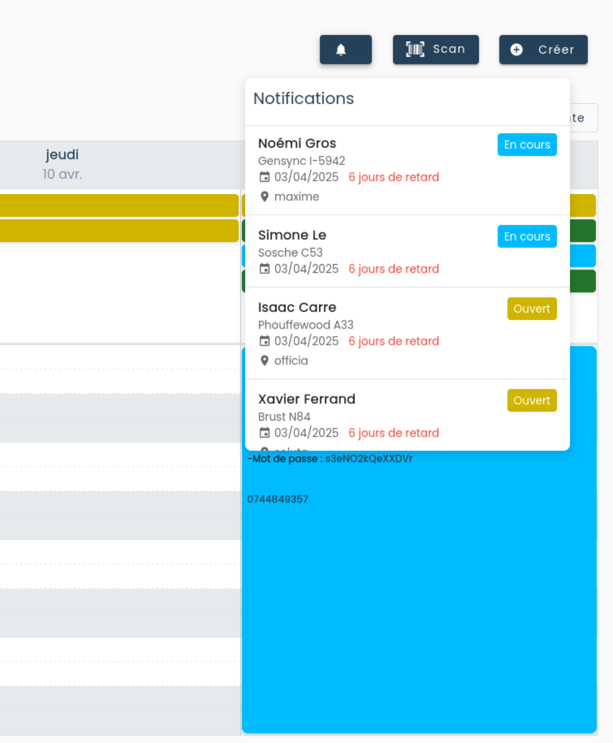Select Sosche C53 text

[290, 253]
